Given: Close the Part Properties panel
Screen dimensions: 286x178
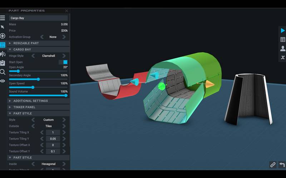Looking at the screenshot, I should click(x=66, y=11).
